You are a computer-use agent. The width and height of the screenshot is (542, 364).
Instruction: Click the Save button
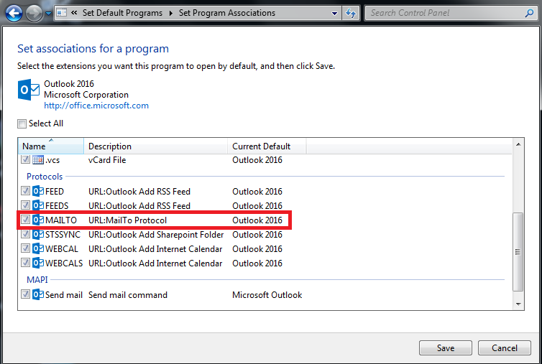445,347
